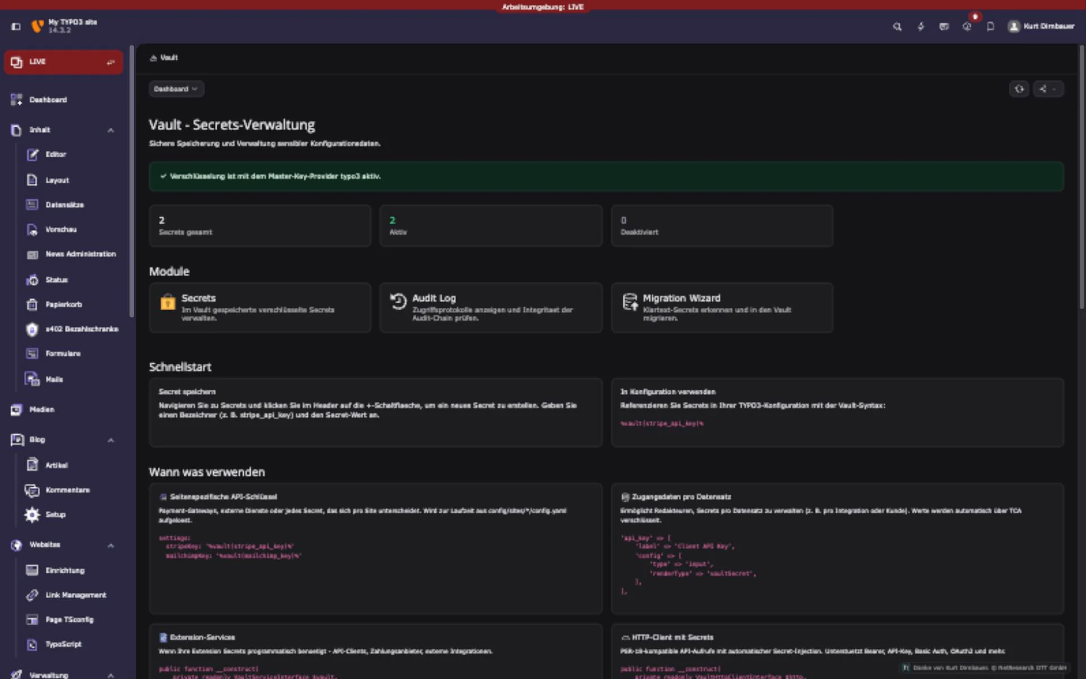The width and height of the screenshot is (1086, 679).
Task: Open the Link Management chain icon
Action: click(x=32, y=595)
